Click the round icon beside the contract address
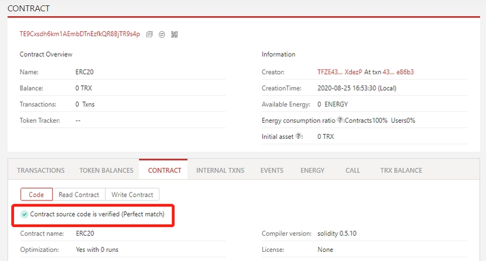The height and width of the screenshot is (261, 486). (162, 34)
